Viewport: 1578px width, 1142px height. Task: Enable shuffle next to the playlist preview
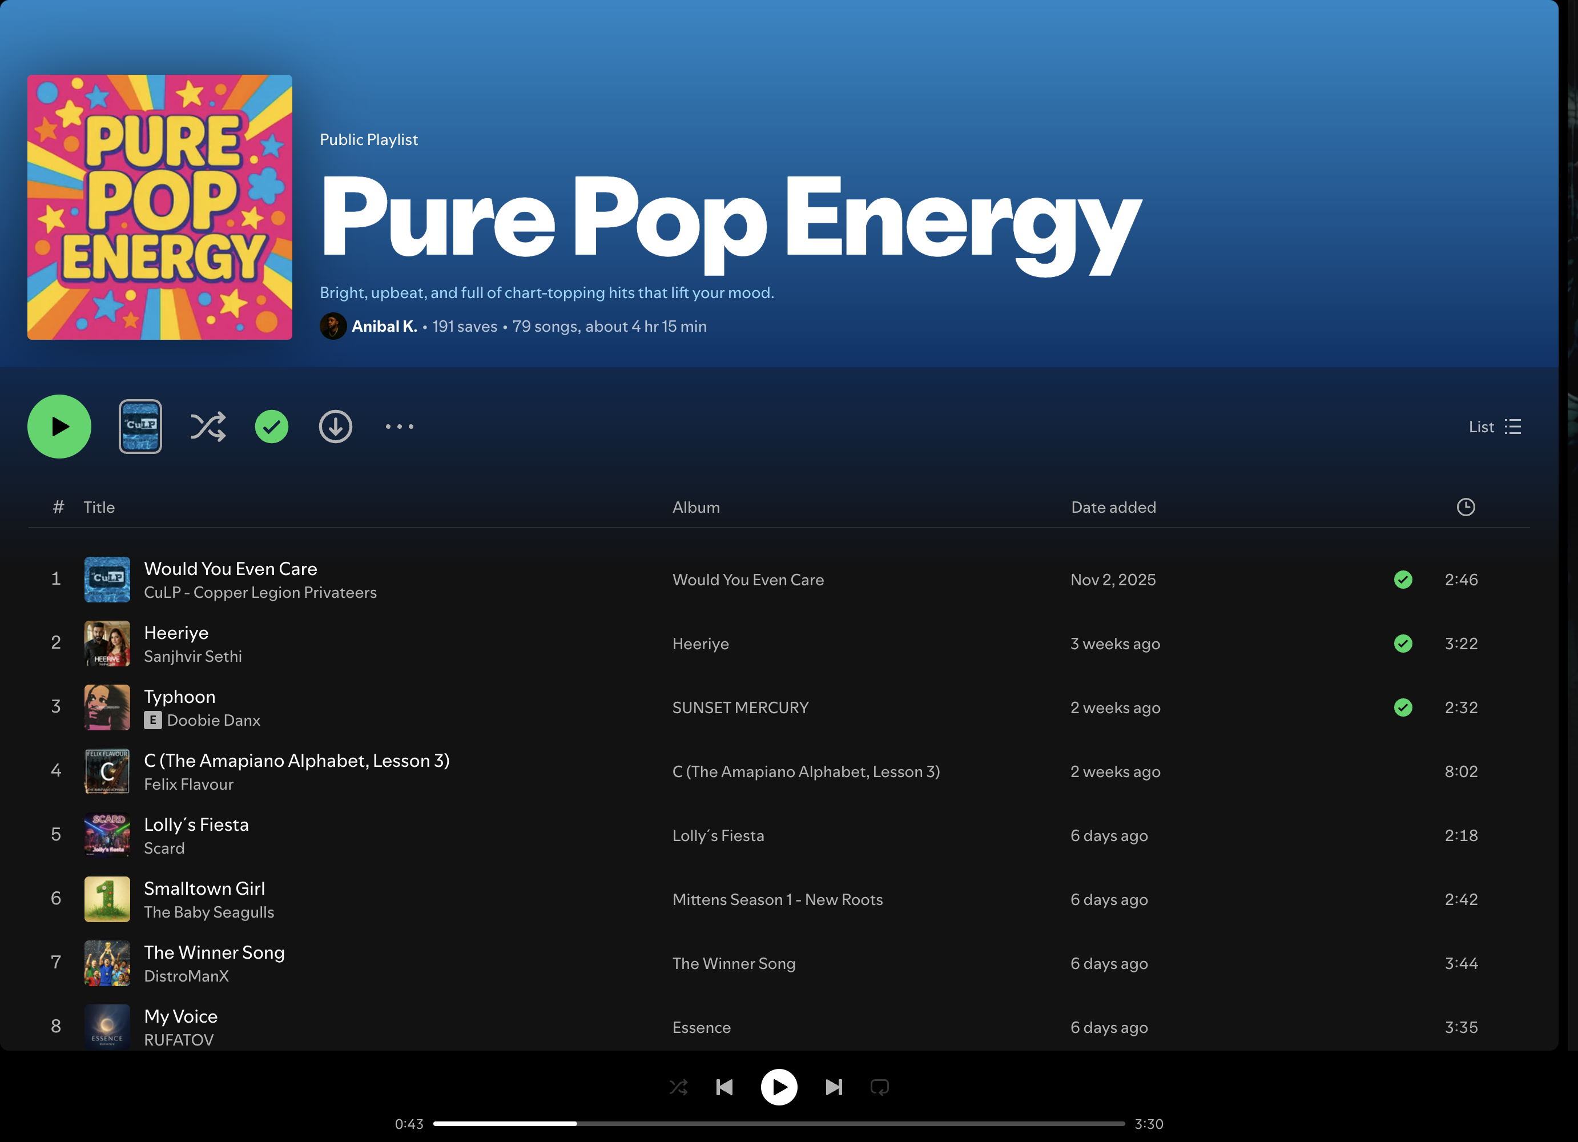pyautogui.click(x=207, y=427)
